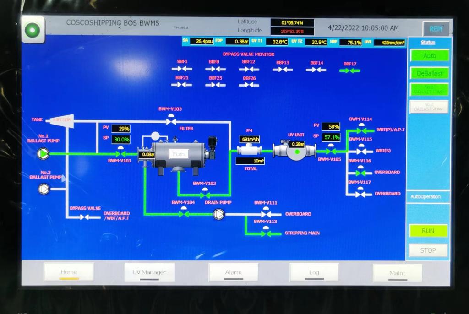
Task: Click the drain pump symbol
Action: 218,214
